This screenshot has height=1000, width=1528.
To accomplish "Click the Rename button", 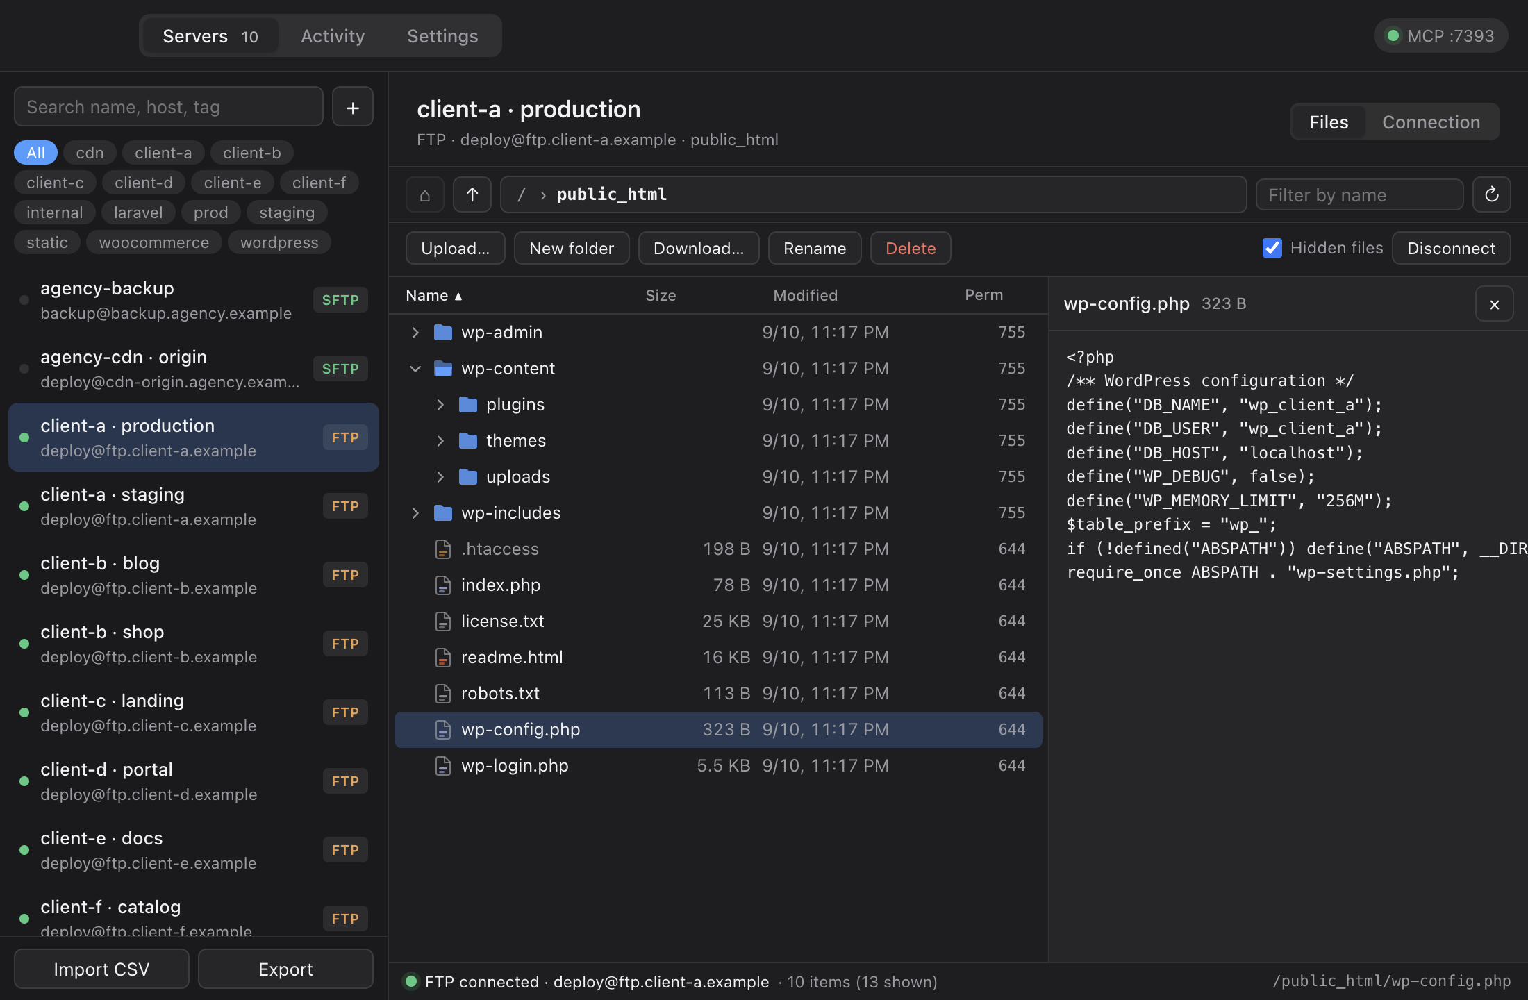I will click(815, 248).
